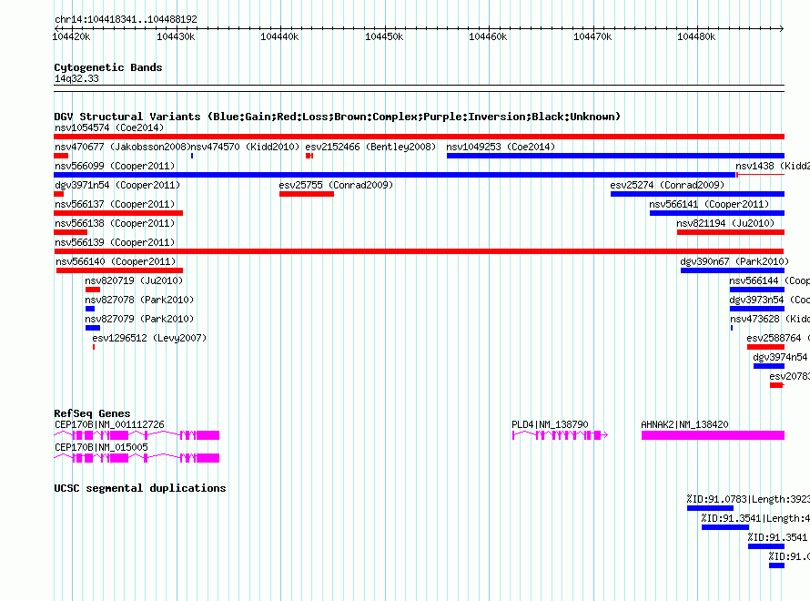The width and height of the screenshot is (810, 601).
Task: Select variant nsv566139 (Cooper2011)
Action: point(115,242)
